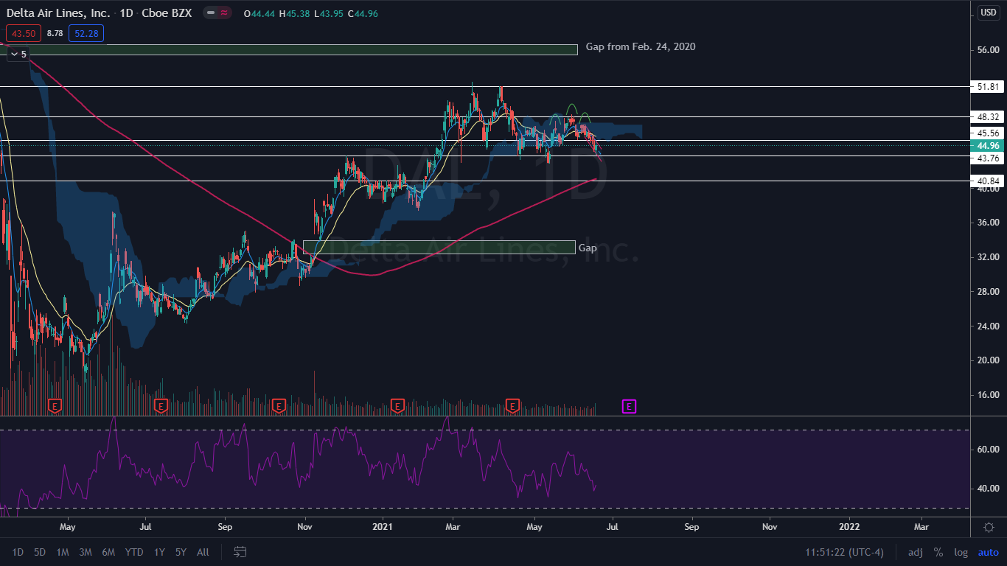Viewport: 1007px width, 566px height.
Task: Select the 6M time range
Action: 108,552
